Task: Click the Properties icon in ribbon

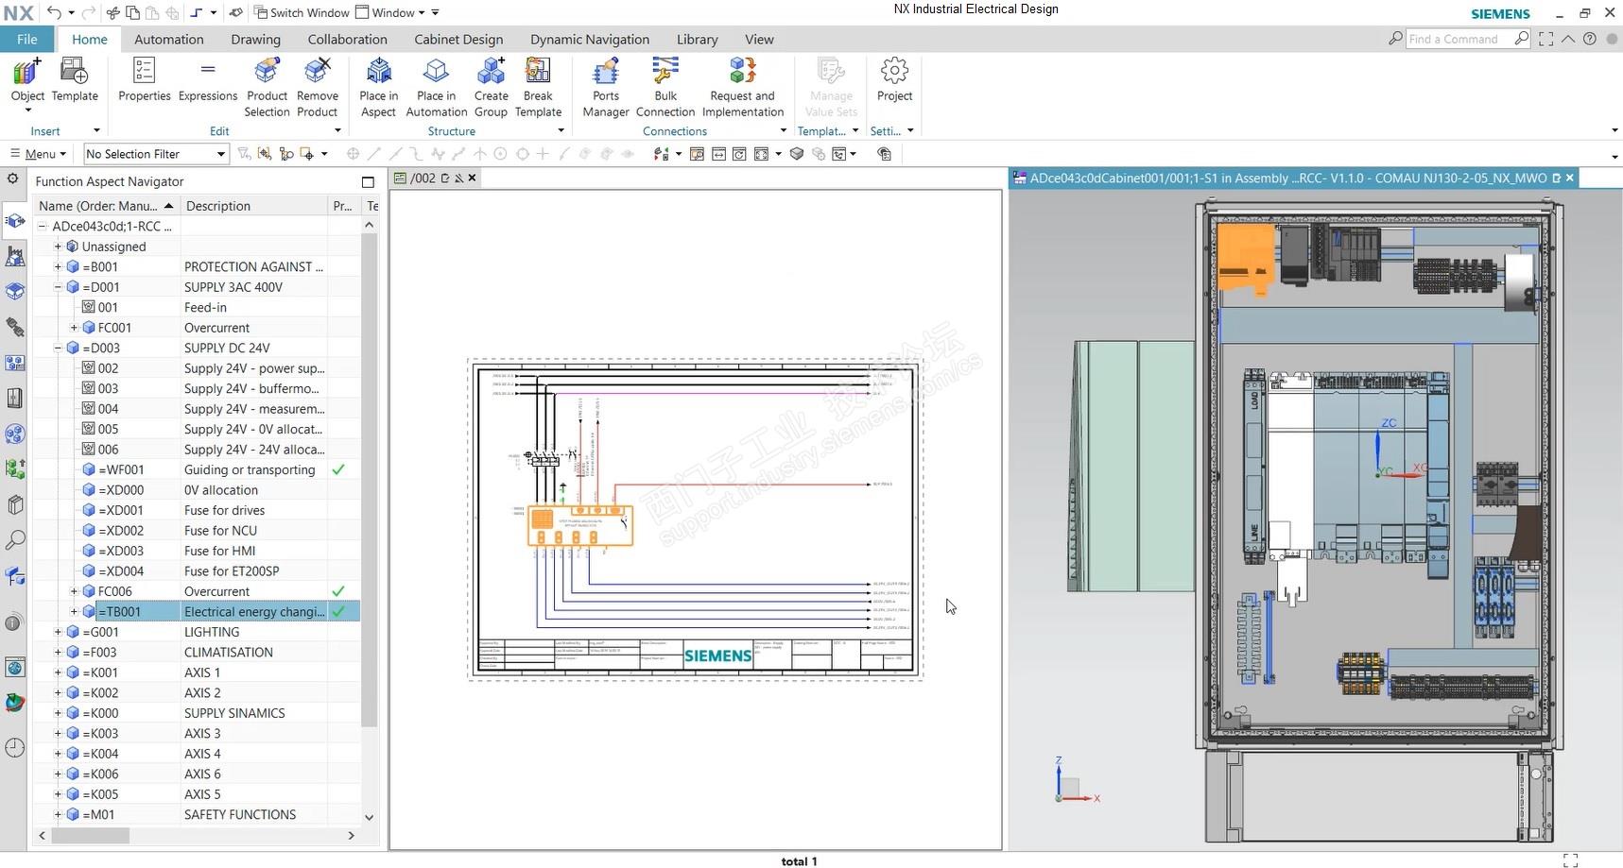Action: coord(144,74)
